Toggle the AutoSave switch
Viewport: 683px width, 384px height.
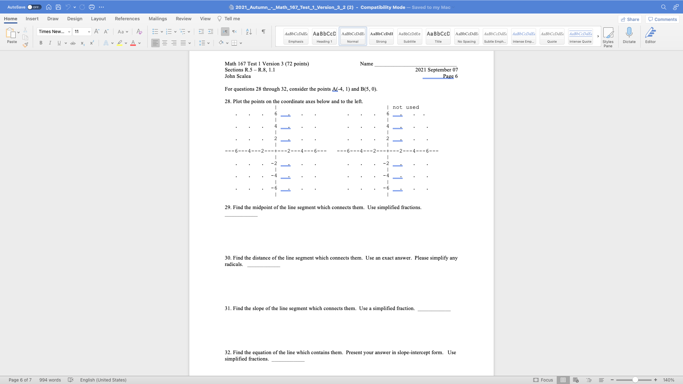click(34, 7)
